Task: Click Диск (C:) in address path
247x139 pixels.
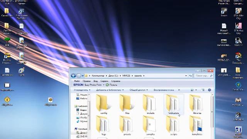Action: (x=113, y=76)
